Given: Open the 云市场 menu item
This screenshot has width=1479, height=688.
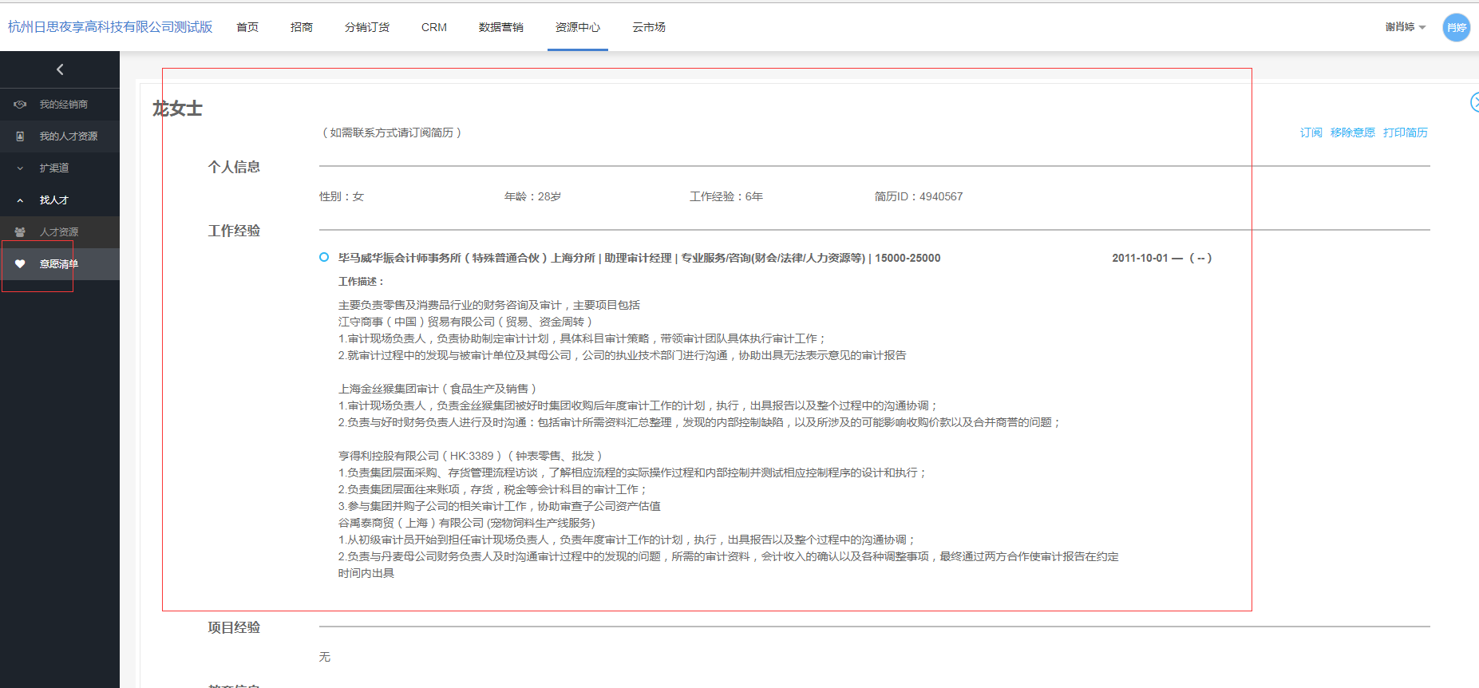Looking at the screenshot, I should click(x=648, y=27).
